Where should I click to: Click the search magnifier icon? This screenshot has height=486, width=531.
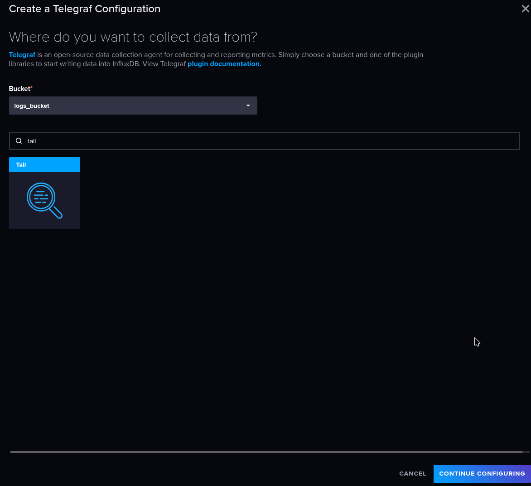tap(19, 141)
